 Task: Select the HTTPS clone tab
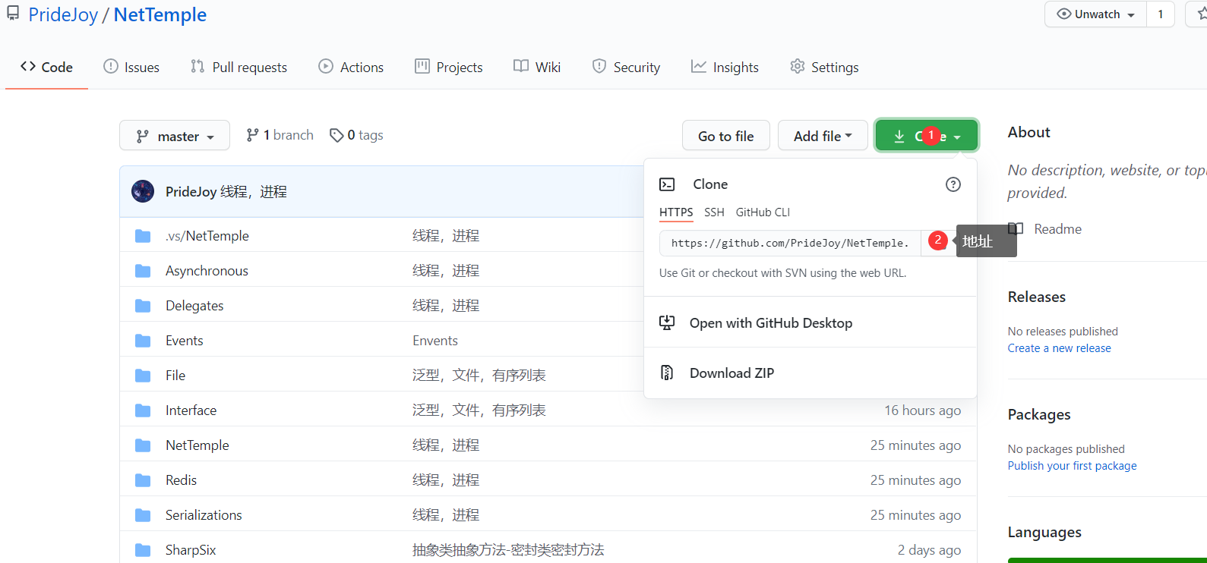click(x=676, y=212)
